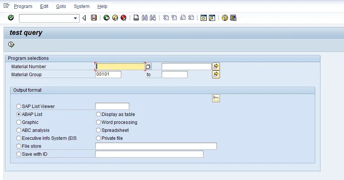The image size is (344, 180).
Task: Click the Print icon
Action: pyautogui.click(x=136, y=18)
